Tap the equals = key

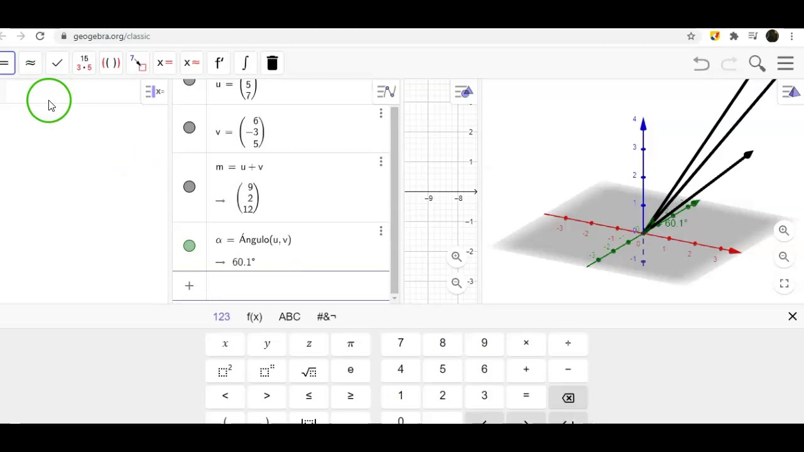pyautogui.click(x=526, y=396)
